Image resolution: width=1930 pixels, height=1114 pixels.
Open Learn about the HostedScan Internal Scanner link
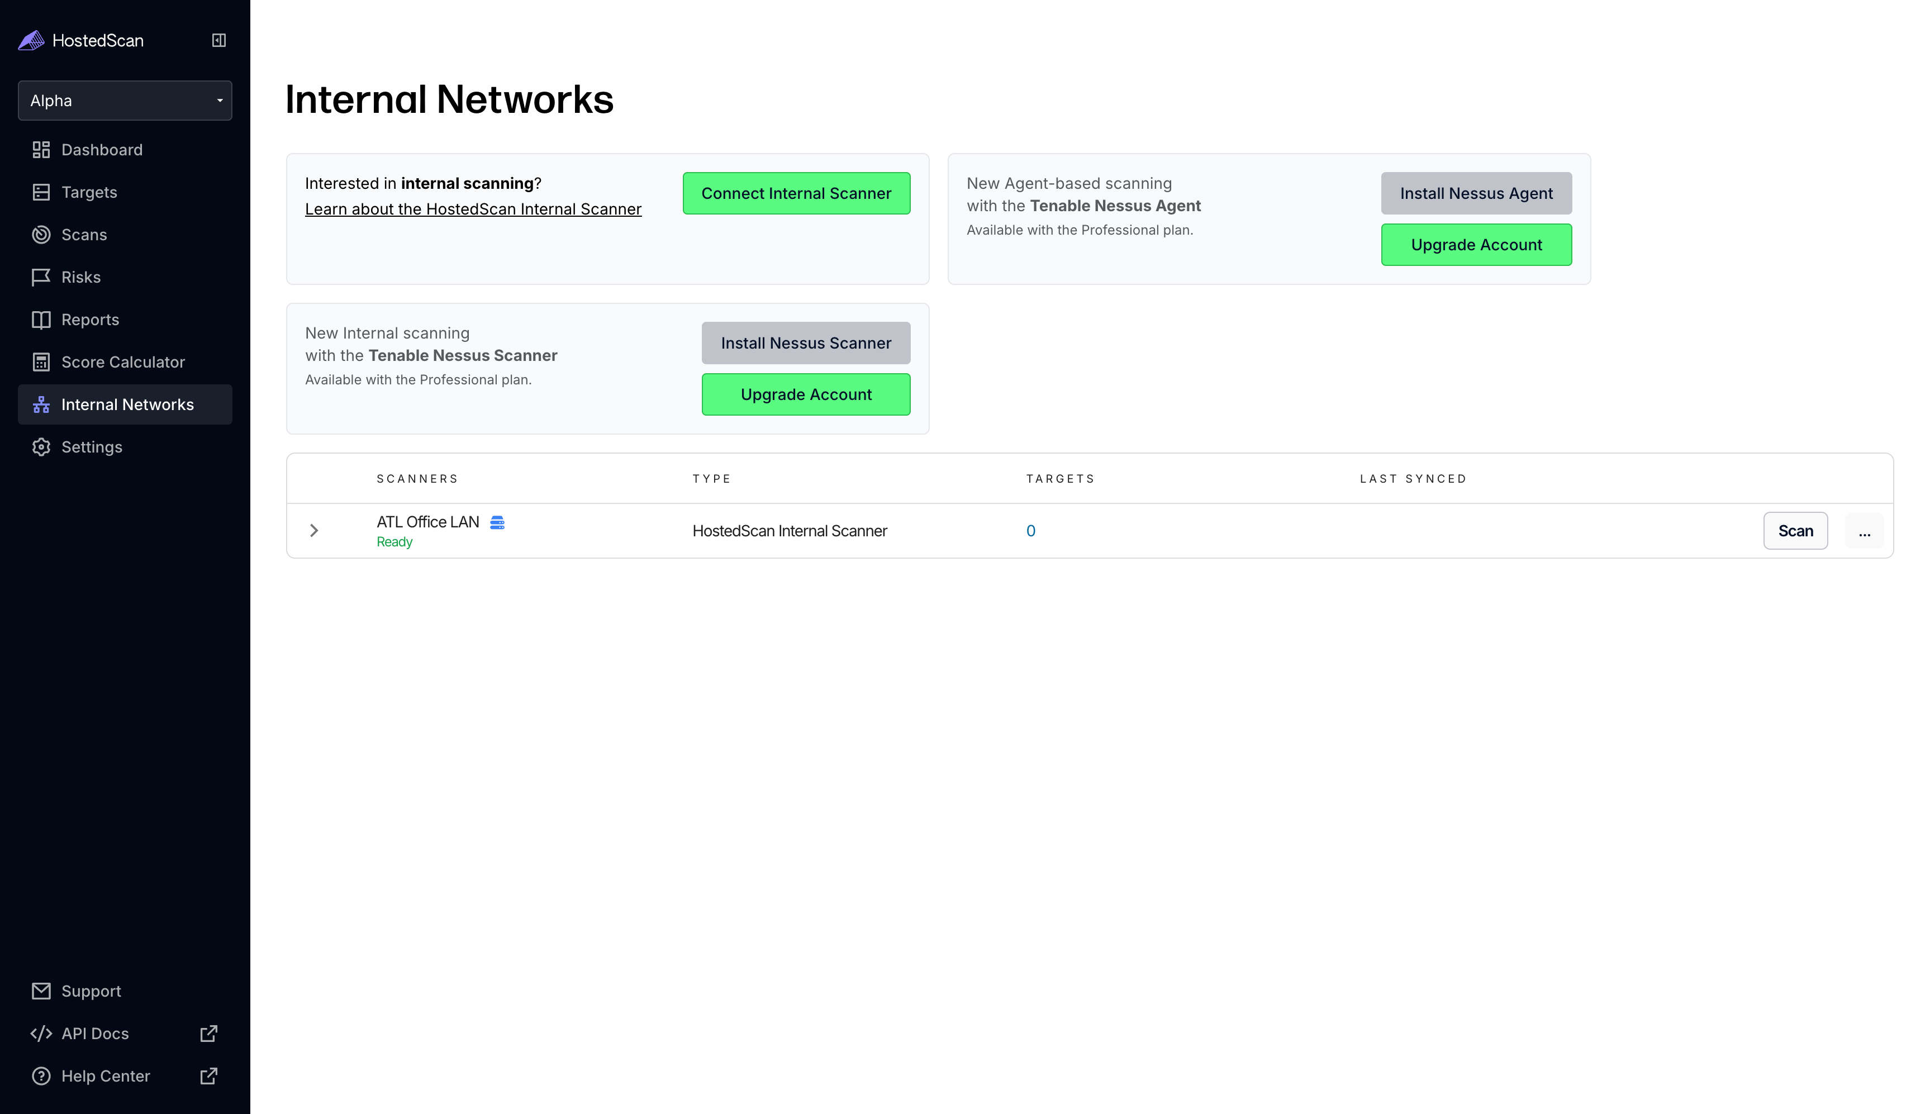pyautogui.click(x=473, y=209)
